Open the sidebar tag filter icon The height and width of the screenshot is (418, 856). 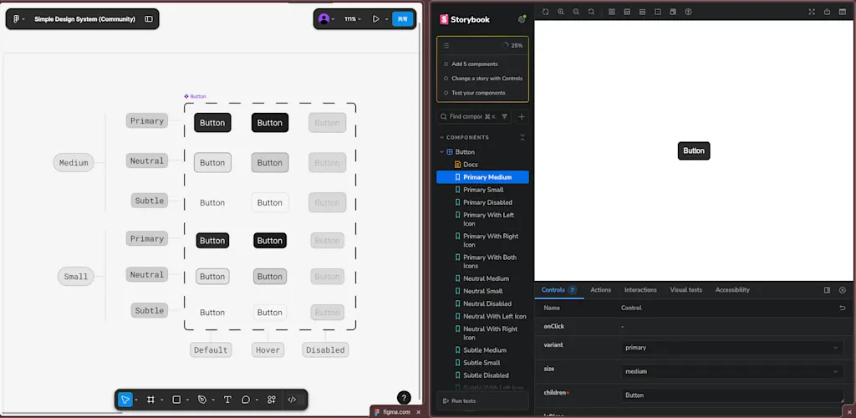click(504, 116)
